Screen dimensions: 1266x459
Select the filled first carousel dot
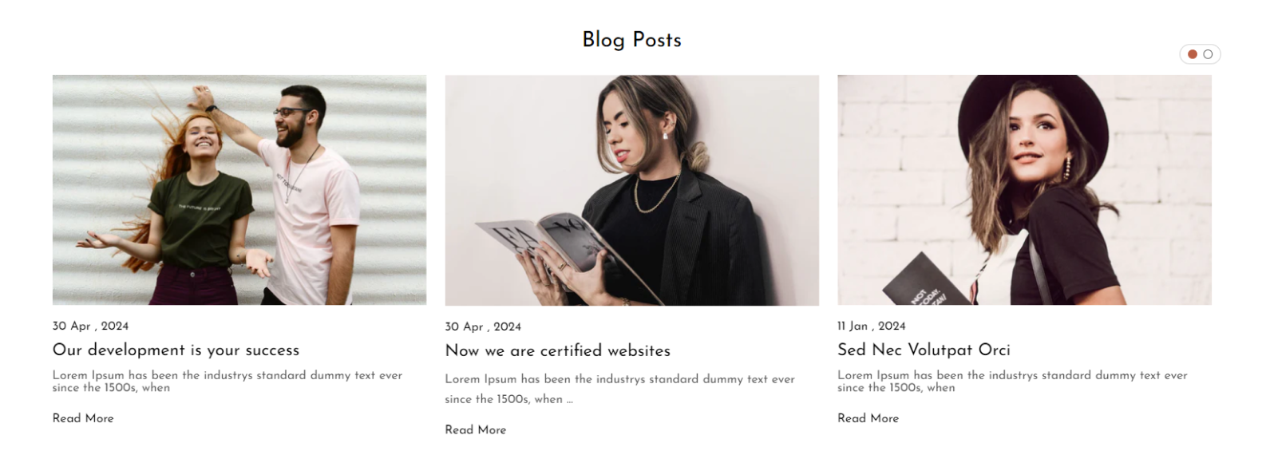click(x=1193, y=54)
